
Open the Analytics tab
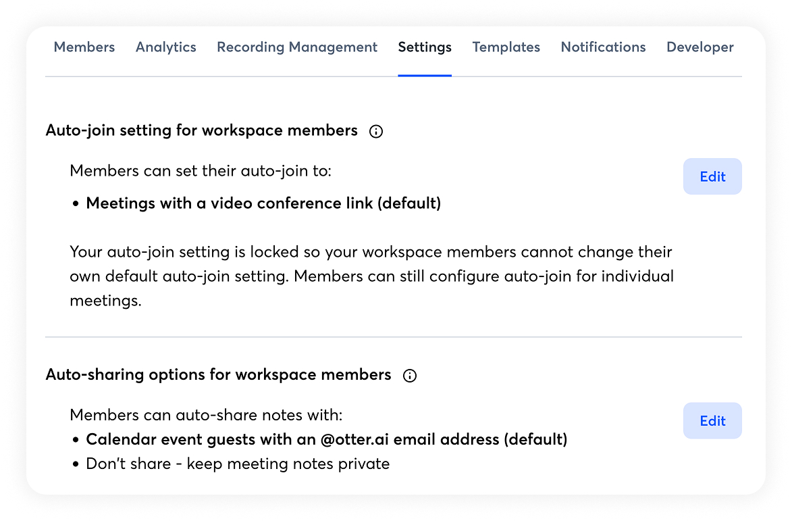tap(166, 47)
